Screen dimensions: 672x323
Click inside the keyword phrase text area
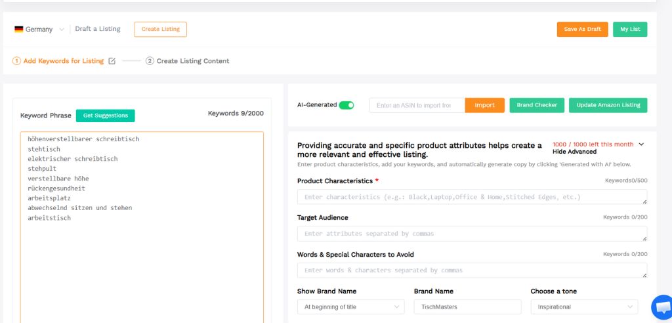tap(142, 227)
